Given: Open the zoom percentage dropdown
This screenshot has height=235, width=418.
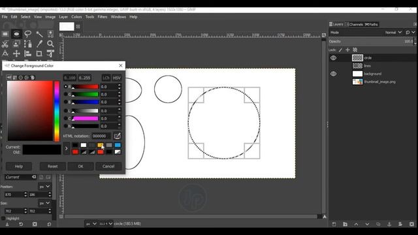Looking at the screenshot, I should pyautogui.click(x=106, y=224).
